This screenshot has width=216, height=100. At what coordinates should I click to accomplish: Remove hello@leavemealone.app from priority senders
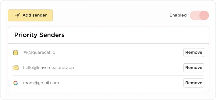pos(194,68)
